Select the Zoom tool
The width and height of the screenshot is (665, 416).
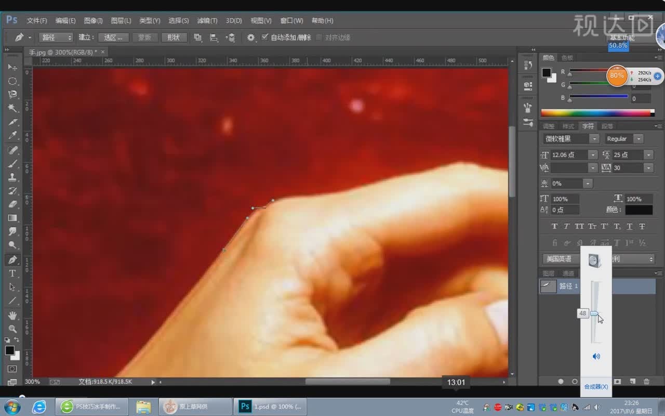pos(12,329)
